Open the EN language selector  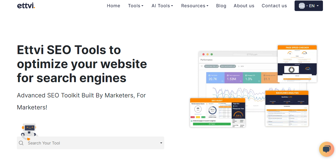[309, 6]
